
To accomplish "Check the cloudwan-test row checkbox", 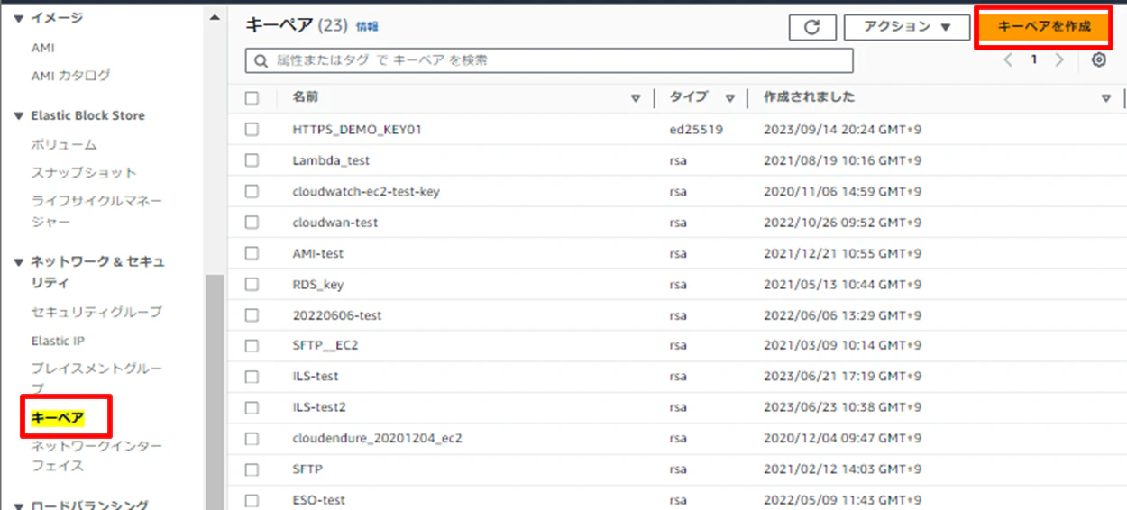I will coord(252,222).
